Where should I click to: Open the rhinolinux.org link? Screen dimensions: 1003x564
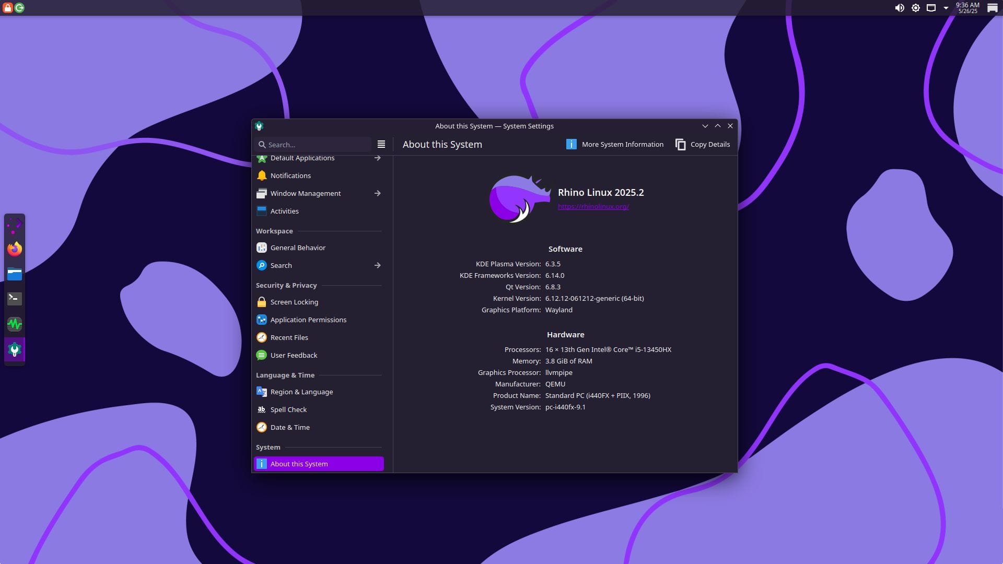[x=593, y=206]
